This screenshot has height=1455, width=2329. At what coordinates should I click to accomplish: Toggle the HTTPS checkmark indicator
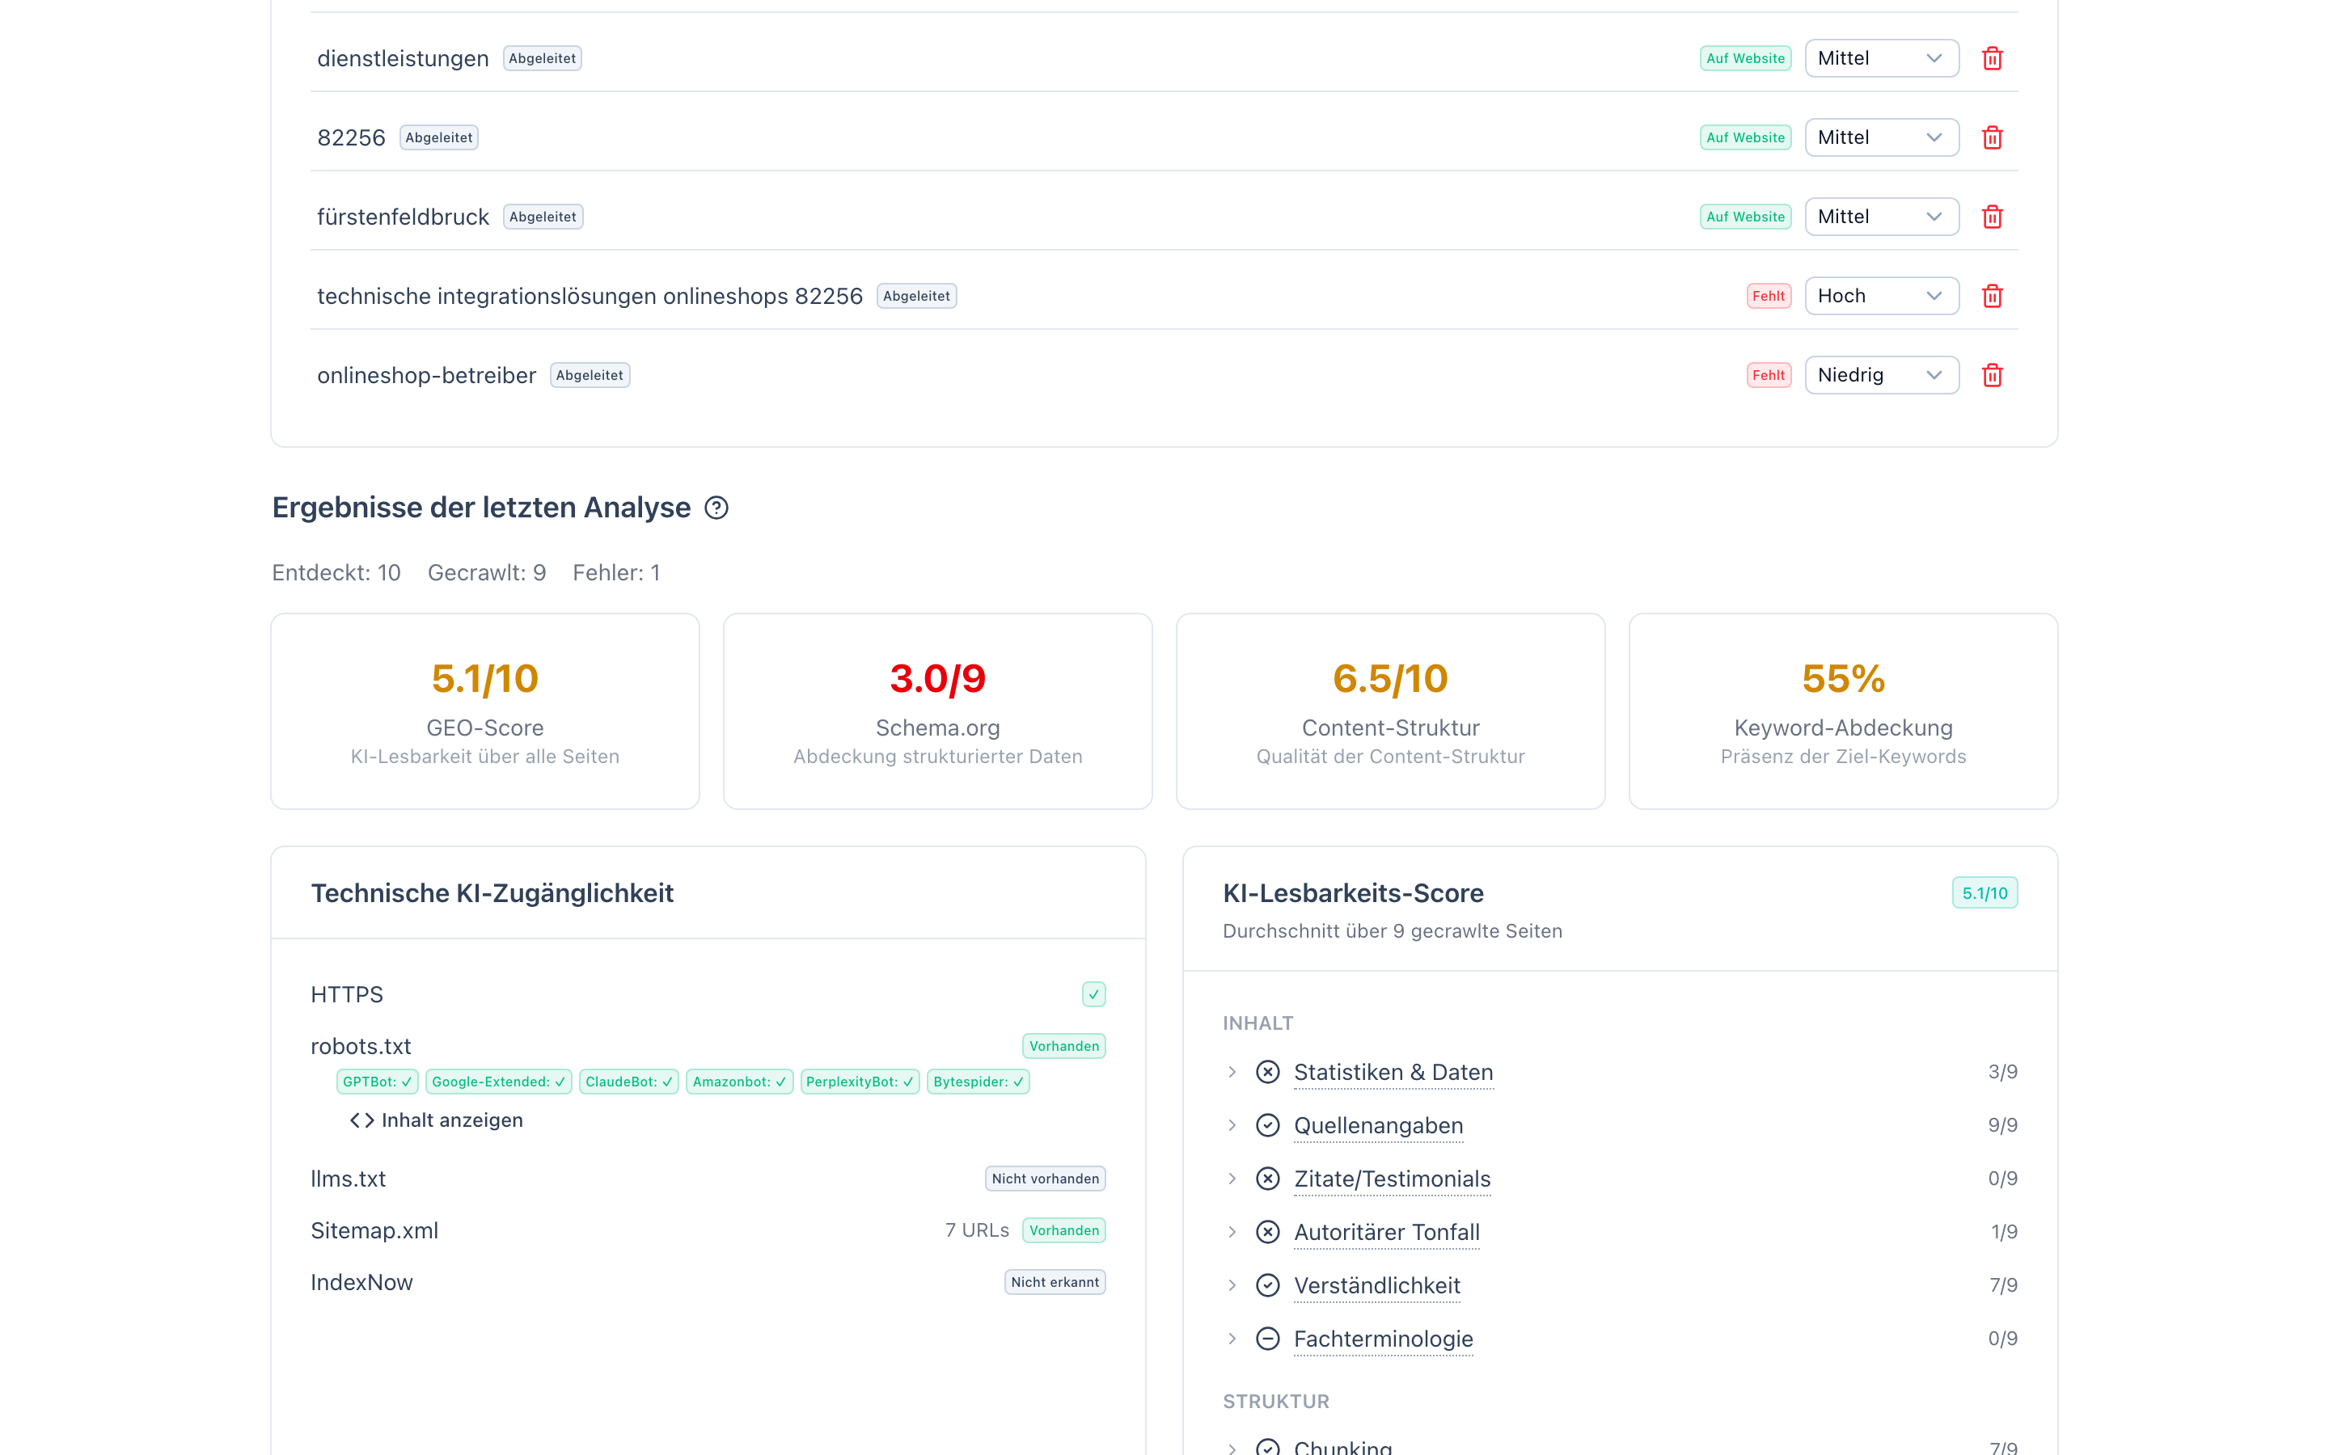[x=1093, y=994]
